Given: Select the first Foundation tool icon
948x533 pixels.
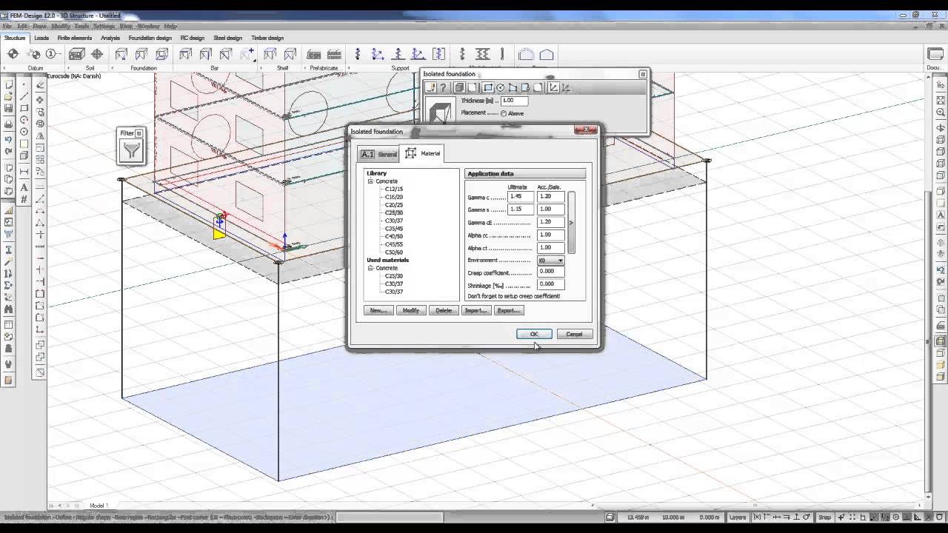Looking at the screenshot, I should (x=121, y=54).
